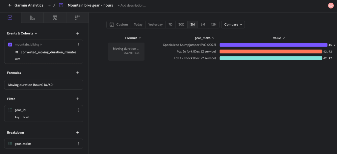Switch to the Funnels bar chart tab icon

pyautogui.click(x=32, y=18)
